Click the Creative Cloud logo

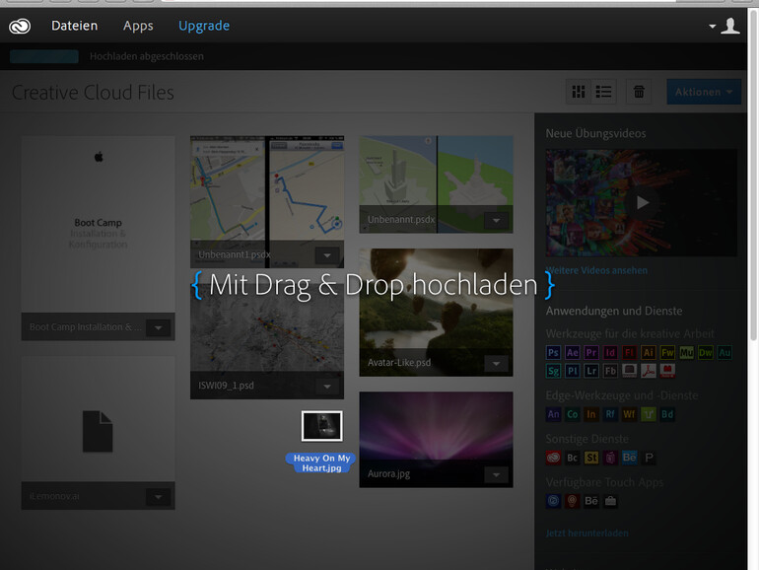20,26
